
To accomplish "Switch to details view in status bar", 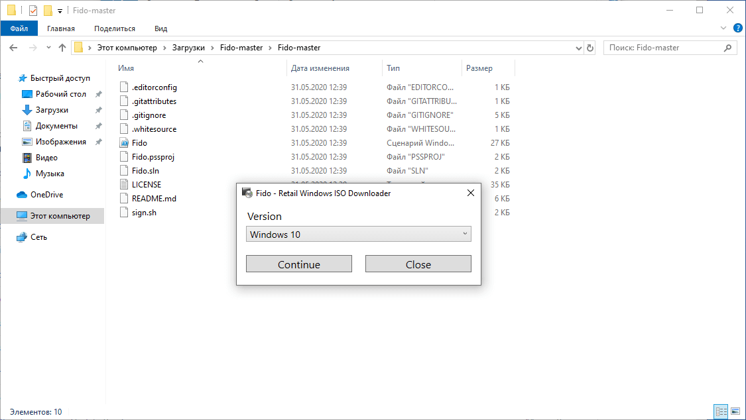I will pyautogui.click(x=721, y=411).
